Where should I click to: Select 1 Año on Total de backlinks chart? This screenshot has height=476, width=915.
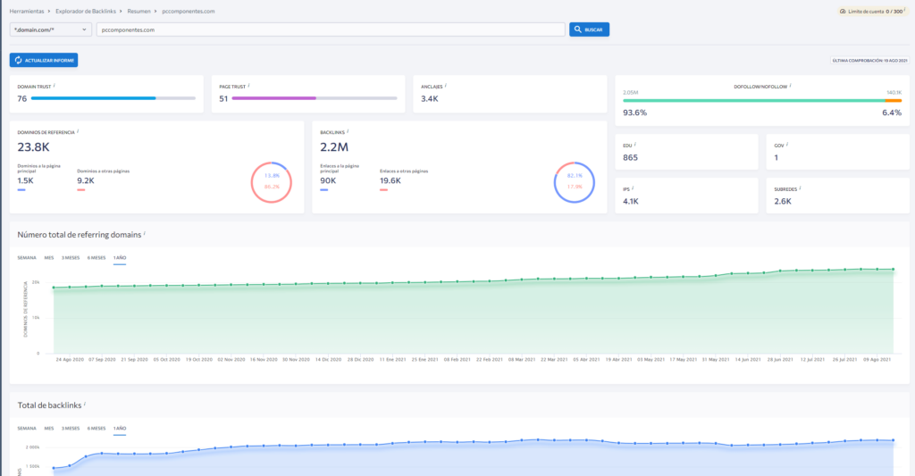[120, 428]
